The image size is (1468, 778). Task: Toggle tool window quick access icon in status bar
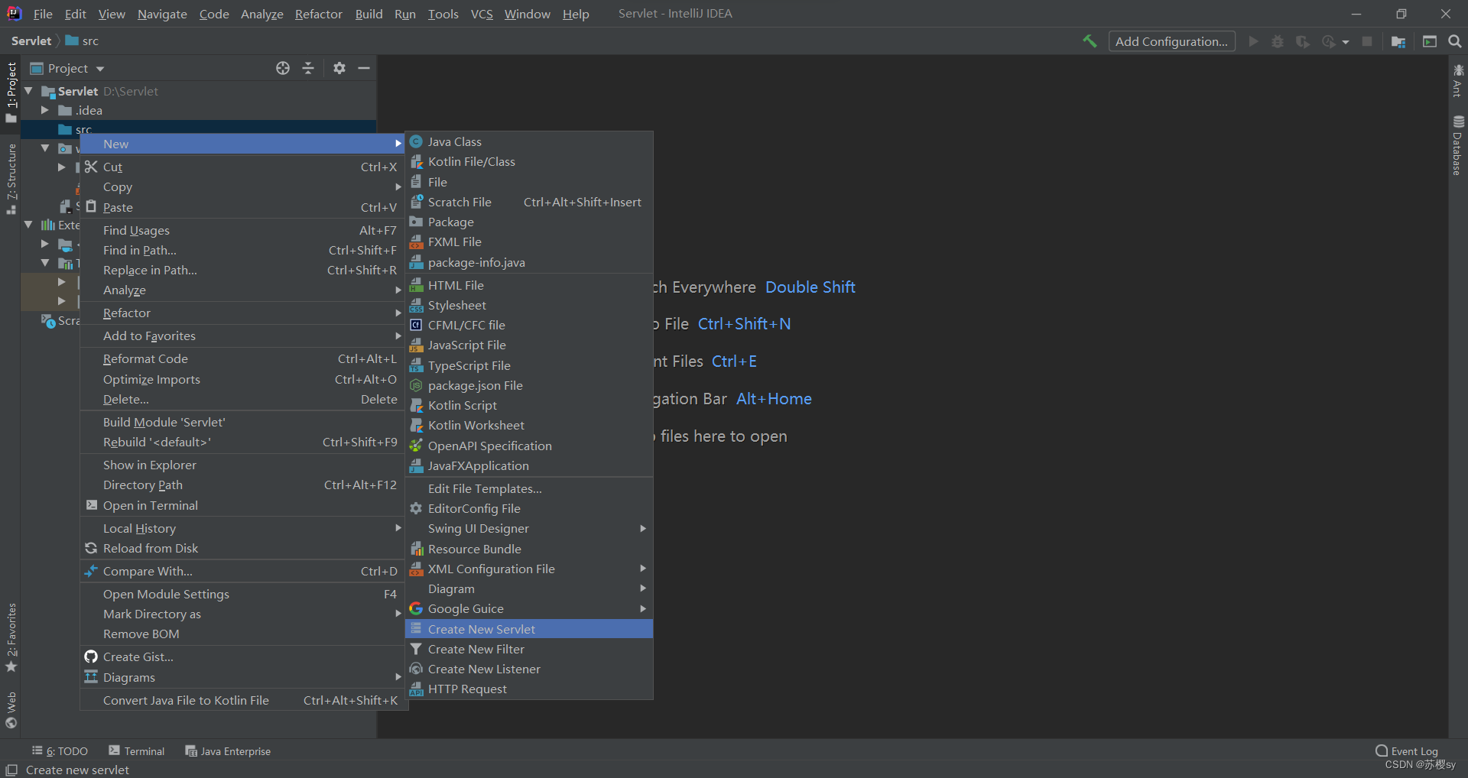pyautogui.click(x=11, y=770)
